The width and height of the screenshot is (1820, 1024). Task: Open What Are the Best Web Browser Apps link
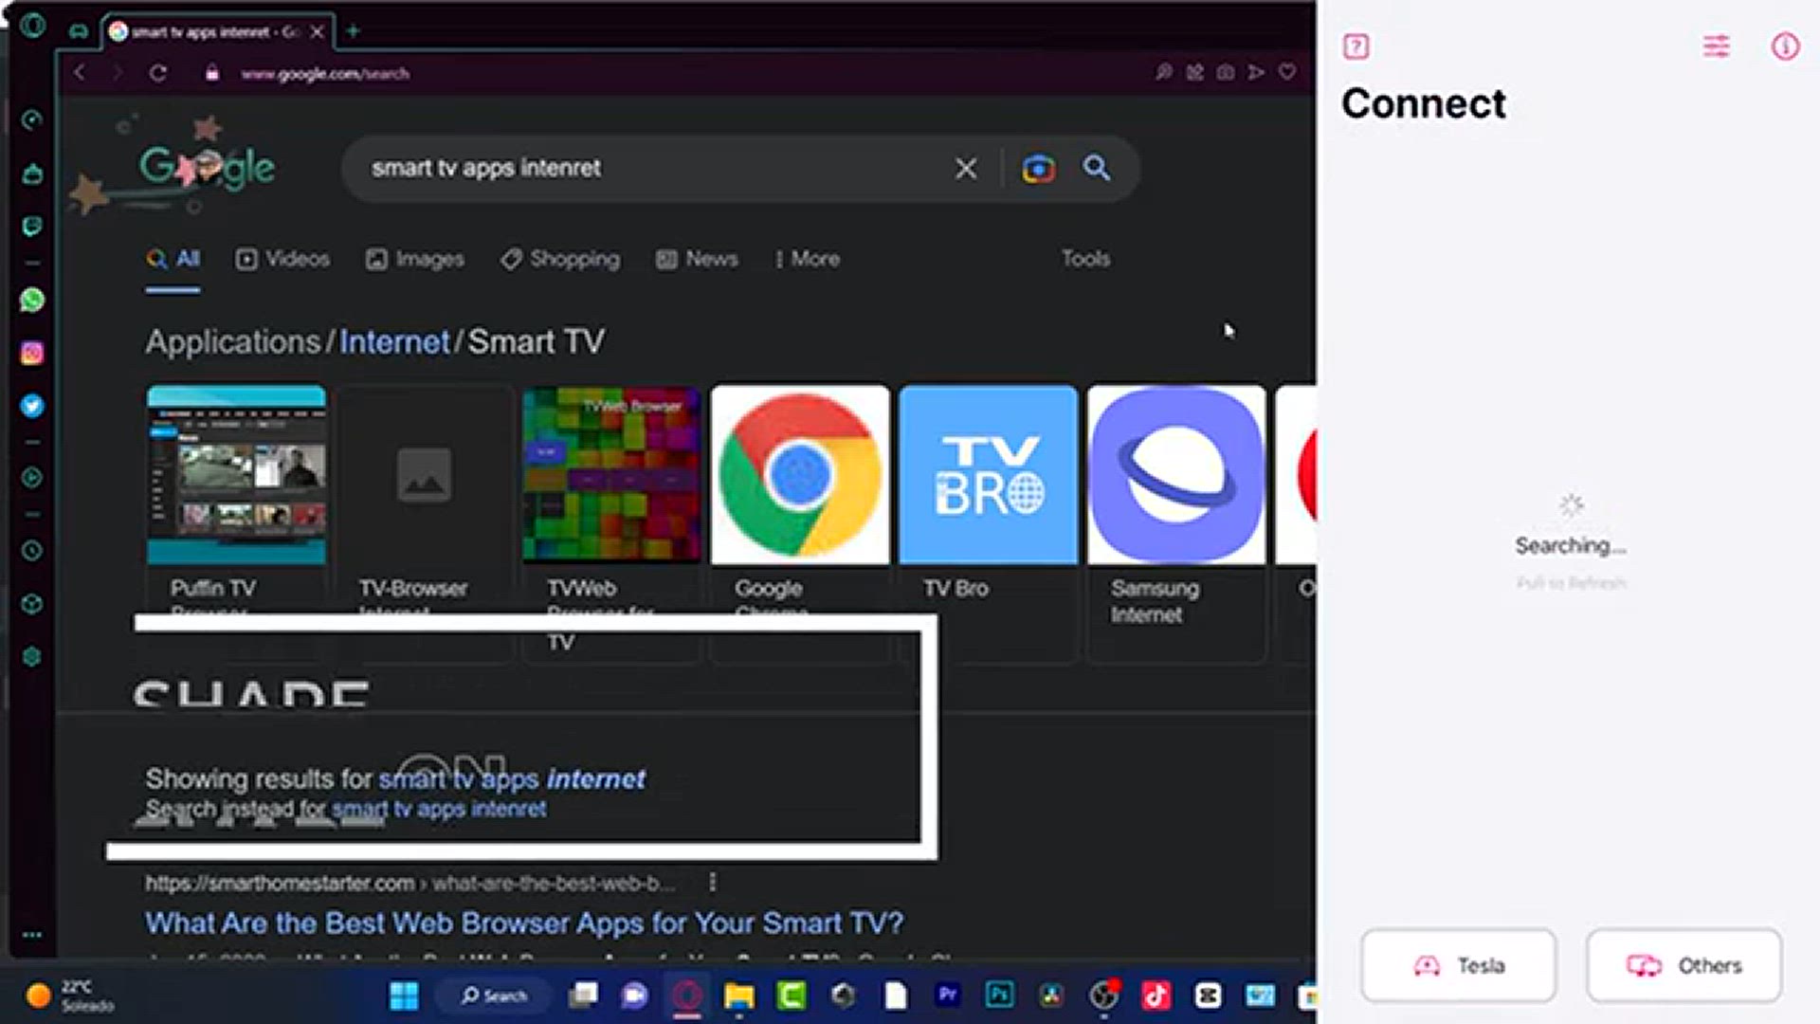pos(524,923)
